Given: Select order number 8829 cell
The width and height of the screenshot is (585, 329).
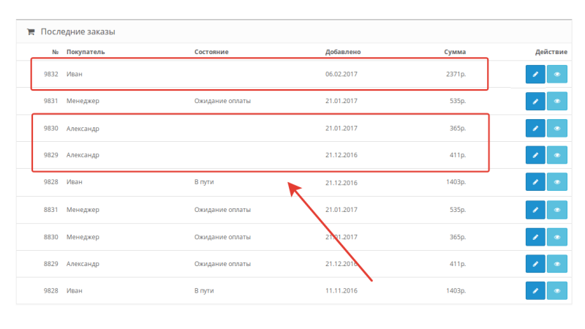Looking at the screenshot, I should point(50,264).
